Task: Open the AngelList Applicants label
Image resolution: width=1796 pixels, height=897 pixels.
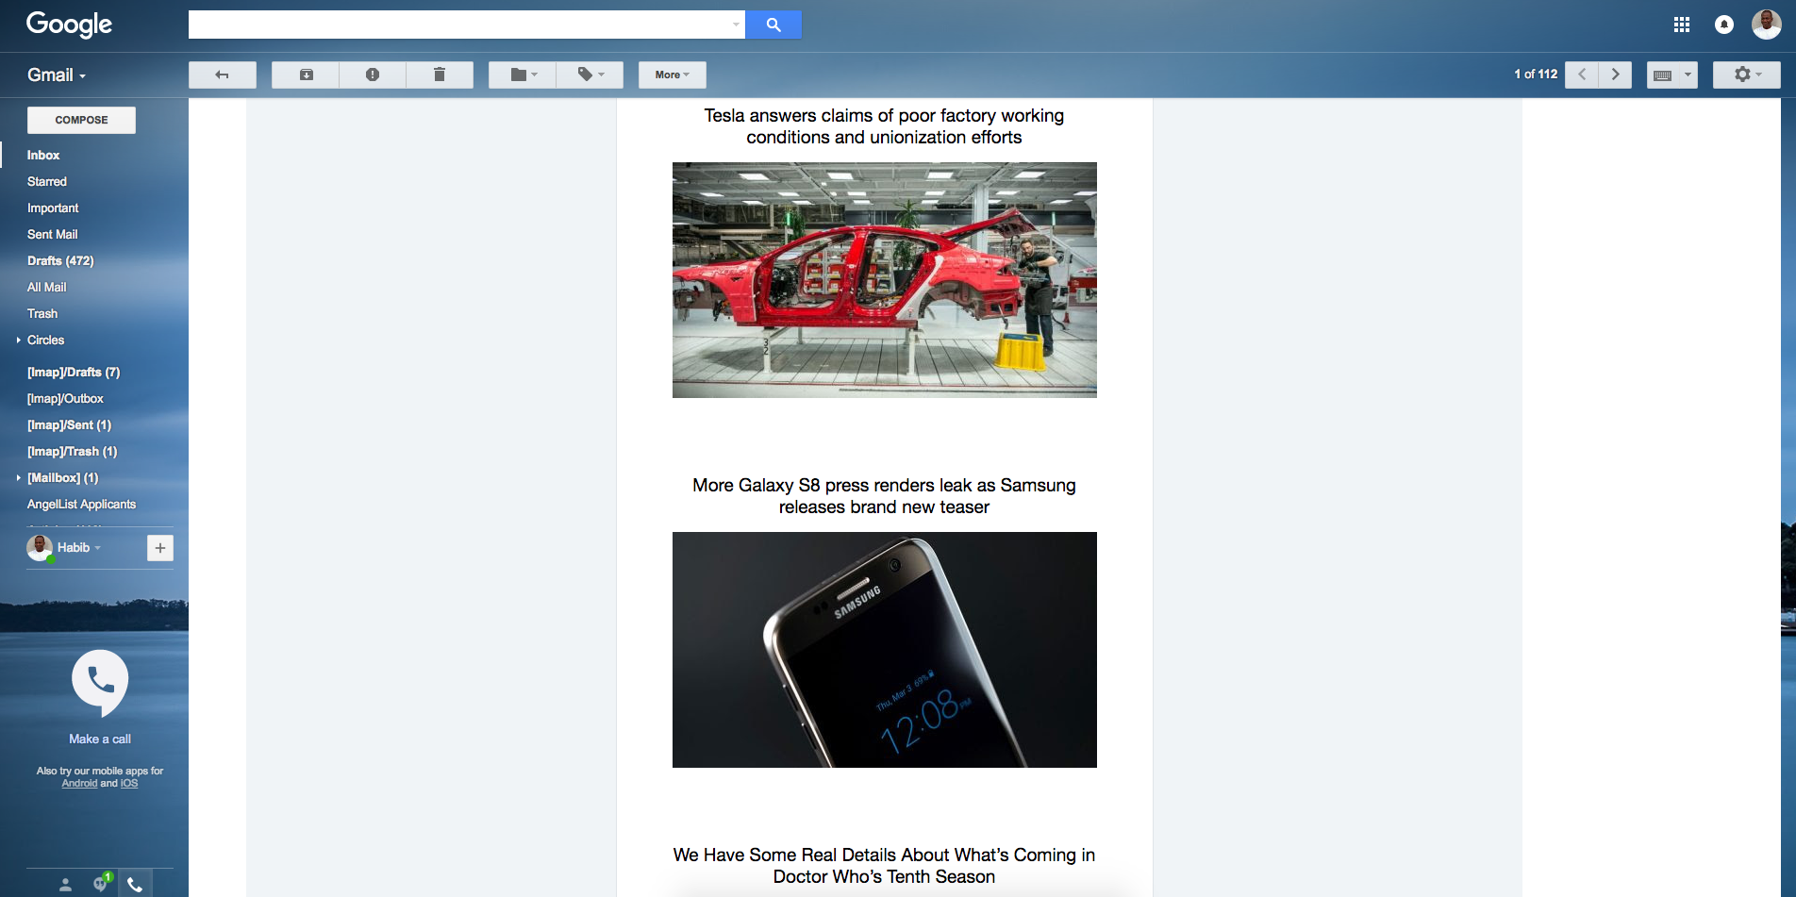Action: point(81,504)
